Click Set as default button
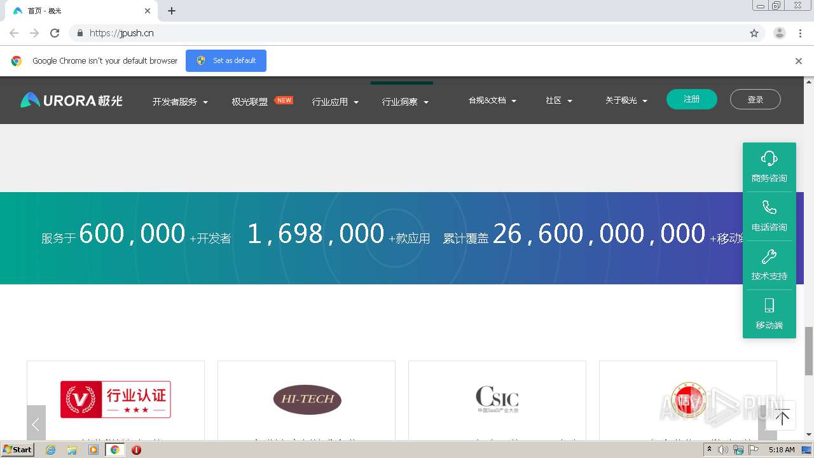814x458 pixels. 226,60
